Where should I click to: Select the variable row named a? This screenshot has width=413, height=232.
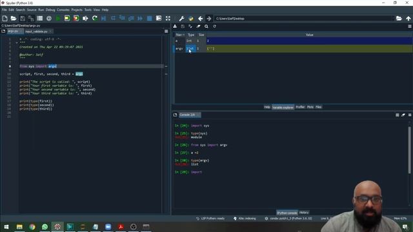pos(292,41)
